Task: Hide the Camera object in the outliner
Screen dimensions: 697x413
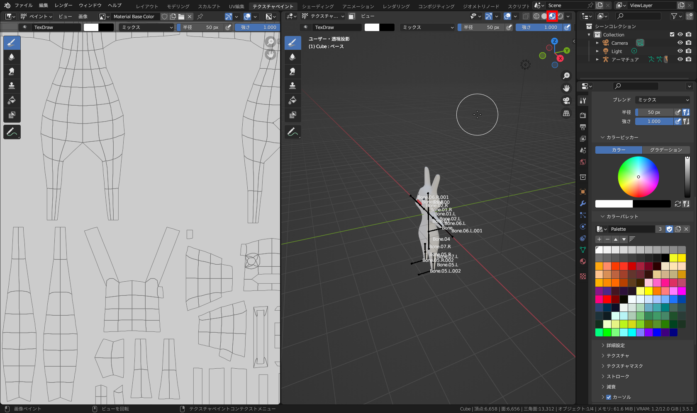Action: point(680,42)
